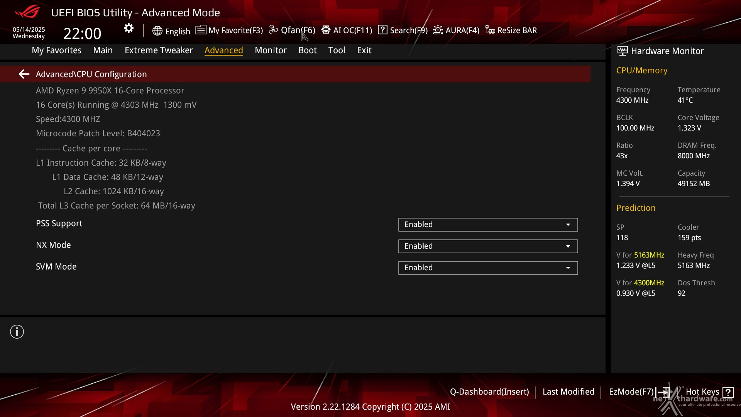The image size is (741, 417).
Task: Switch to the Extreme Tweaker tab
Action: coord(159,50)
